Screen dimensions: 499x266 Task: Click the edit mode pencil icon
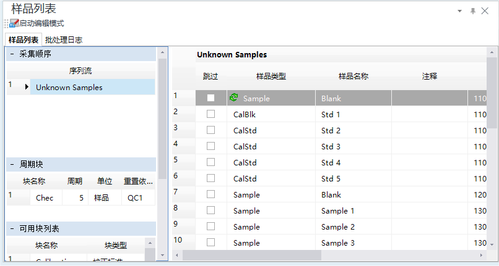pos(14,23)
